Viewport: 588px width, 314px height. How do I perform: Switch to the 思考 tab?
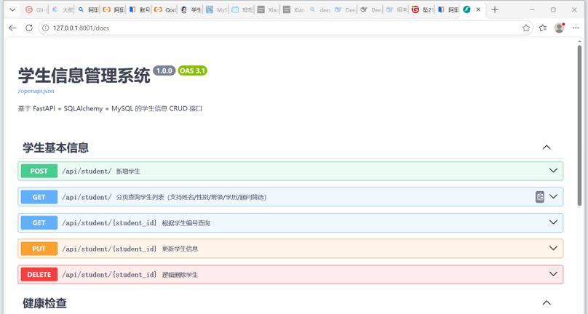tap(397, 9)
